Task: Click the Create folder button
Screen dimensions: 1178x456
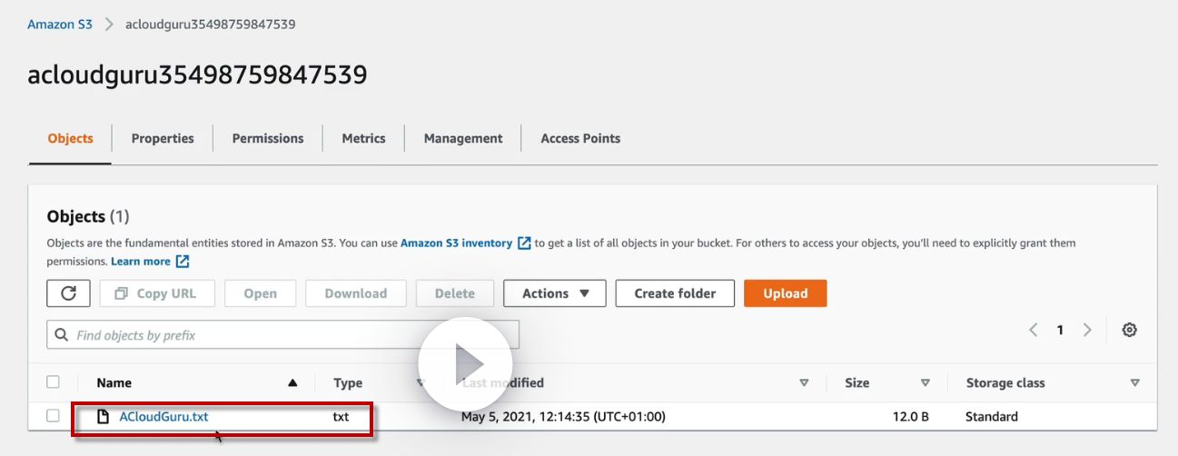Action: 675,293
